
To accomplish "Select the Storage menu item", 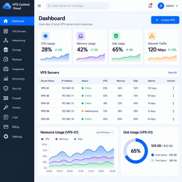I will (x=17, y=50).
